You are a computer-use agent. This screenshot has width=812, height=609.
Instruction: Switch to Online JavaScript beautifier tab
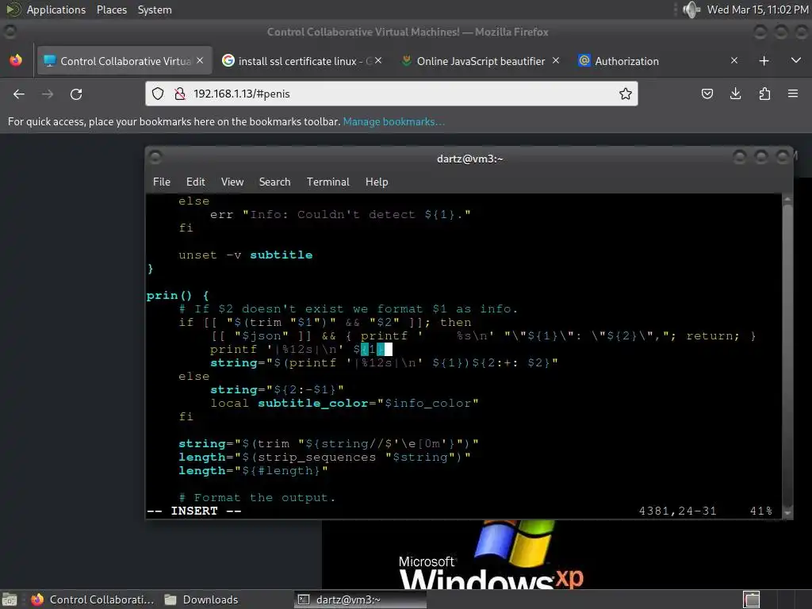click(x=481, y=61)
